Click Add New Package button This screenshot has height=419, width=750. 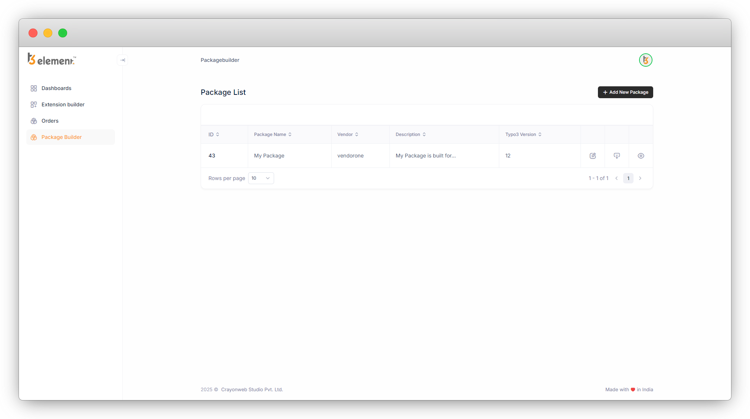tap(625, 92)
